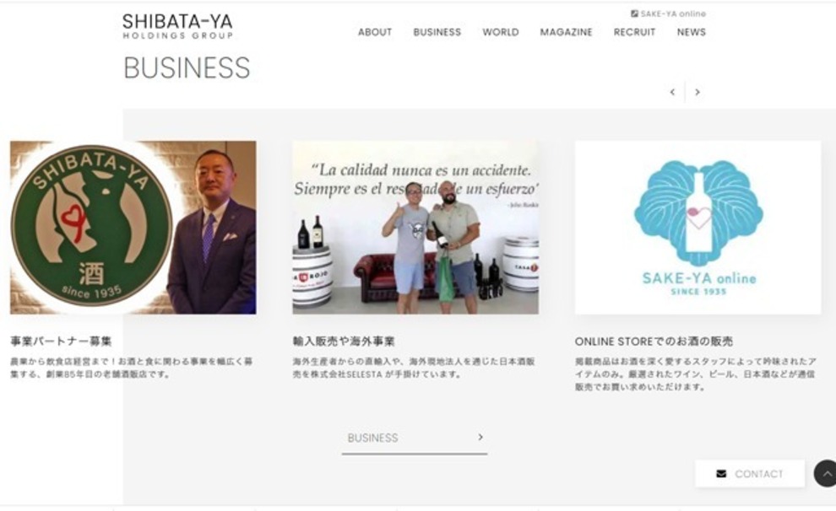Screen dimensions: 836x511
Task: Open the SHIBATA-YA green logo thumbnail
Action: click(x=133, y=228)
